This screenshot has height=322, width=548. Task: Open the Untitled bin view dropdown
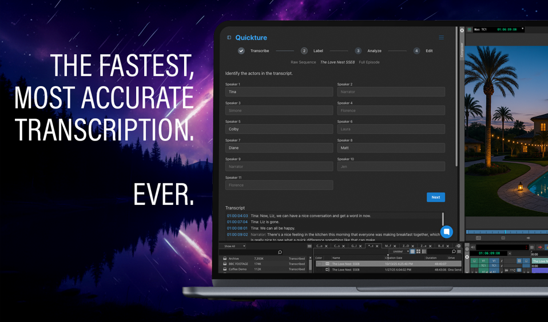click(400, 252)
